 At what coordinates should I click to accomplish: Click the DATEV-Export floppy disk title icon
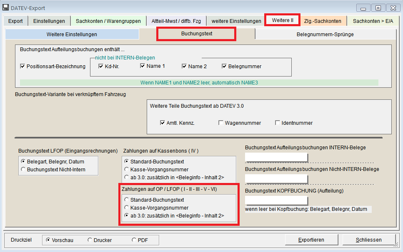(x=5, y=7)
